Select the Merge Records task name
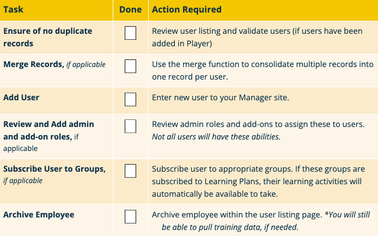Image resolution: width=378 pixels, height=236 pixels. click(33, 64)
